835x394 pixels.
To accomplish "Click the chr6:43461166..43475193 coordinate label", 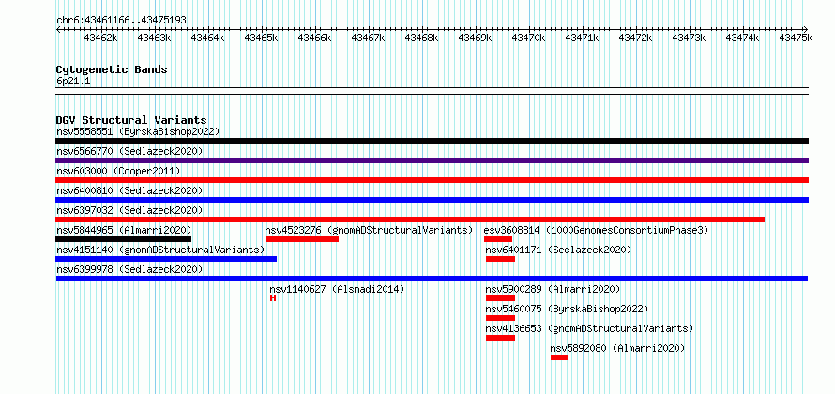I will click(121, 20).
